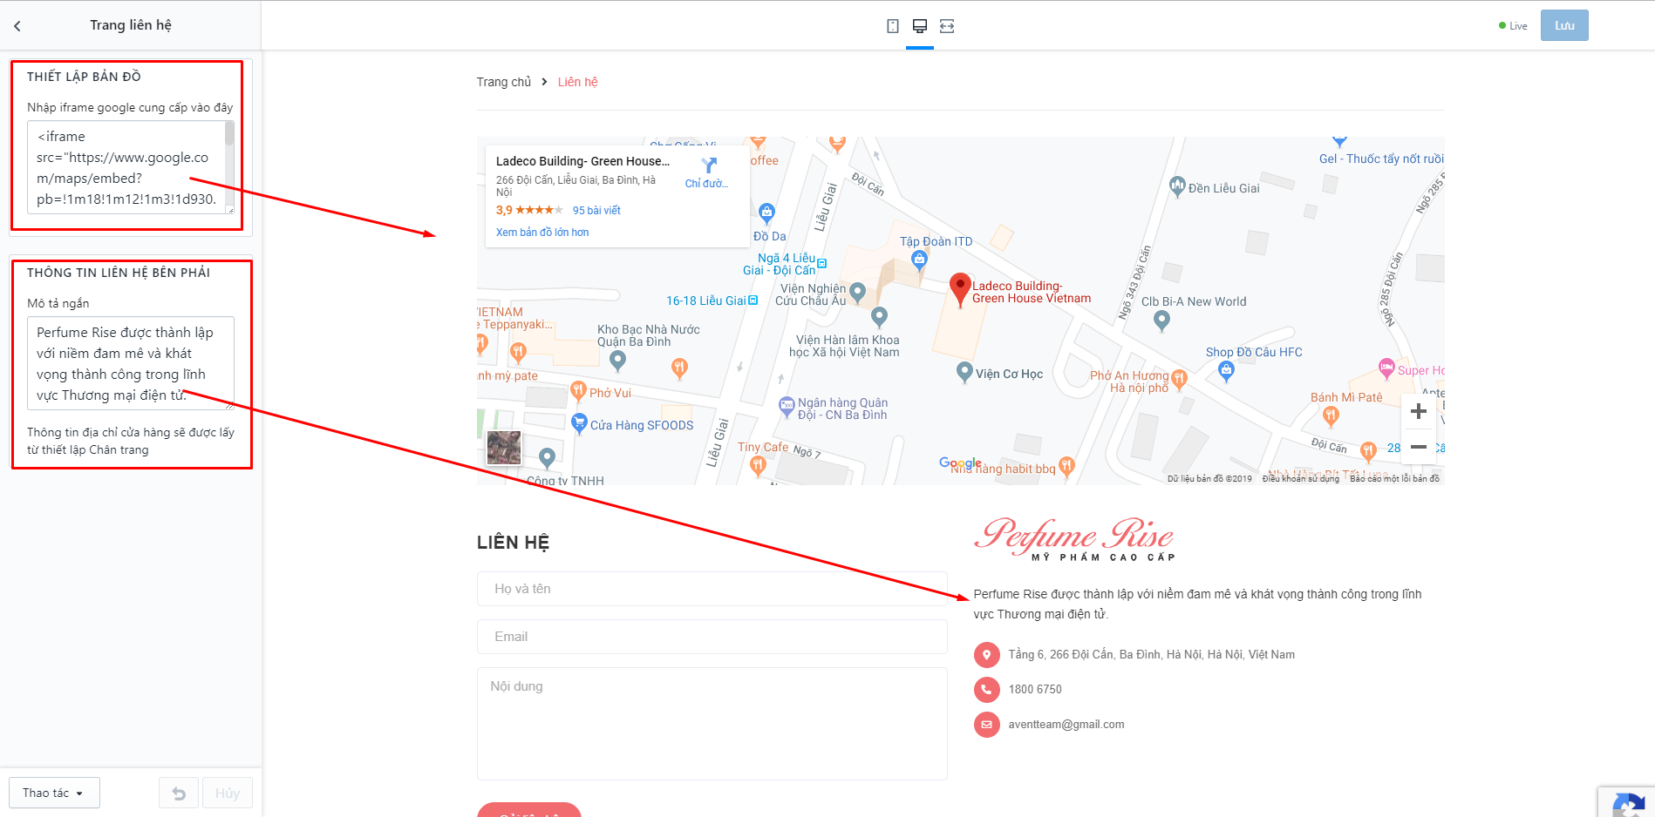Image resolution: width=1655 pixels, height=817 pixels.
Task: Click the Trang liên hệ panel title
Action: tap(131, 25)
